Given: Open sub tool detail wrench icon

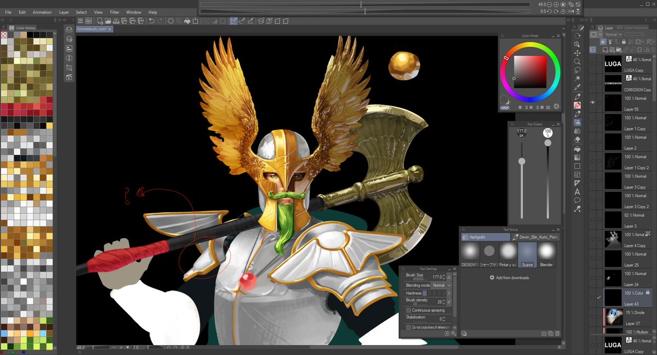Looking at the screenshot, I should 454,334.
